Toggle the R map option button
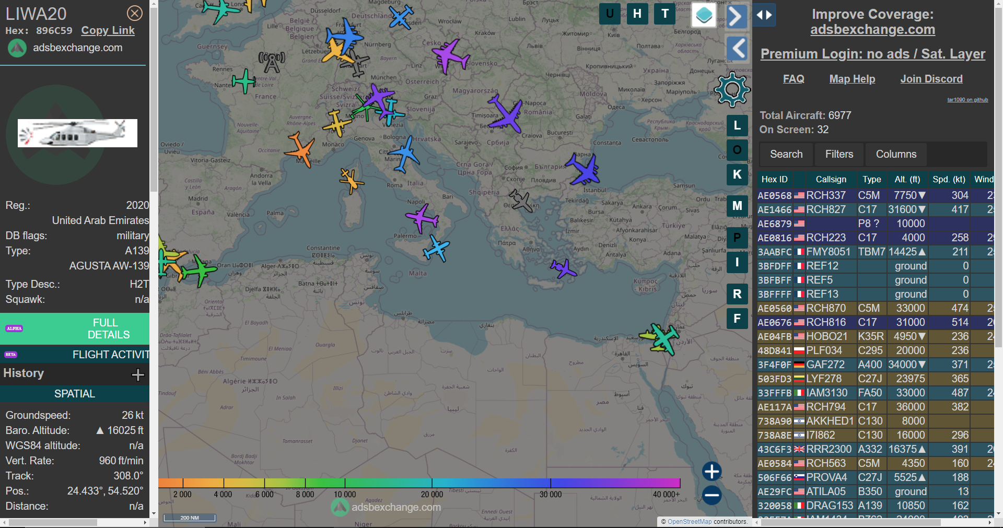 tap(737, 294)
